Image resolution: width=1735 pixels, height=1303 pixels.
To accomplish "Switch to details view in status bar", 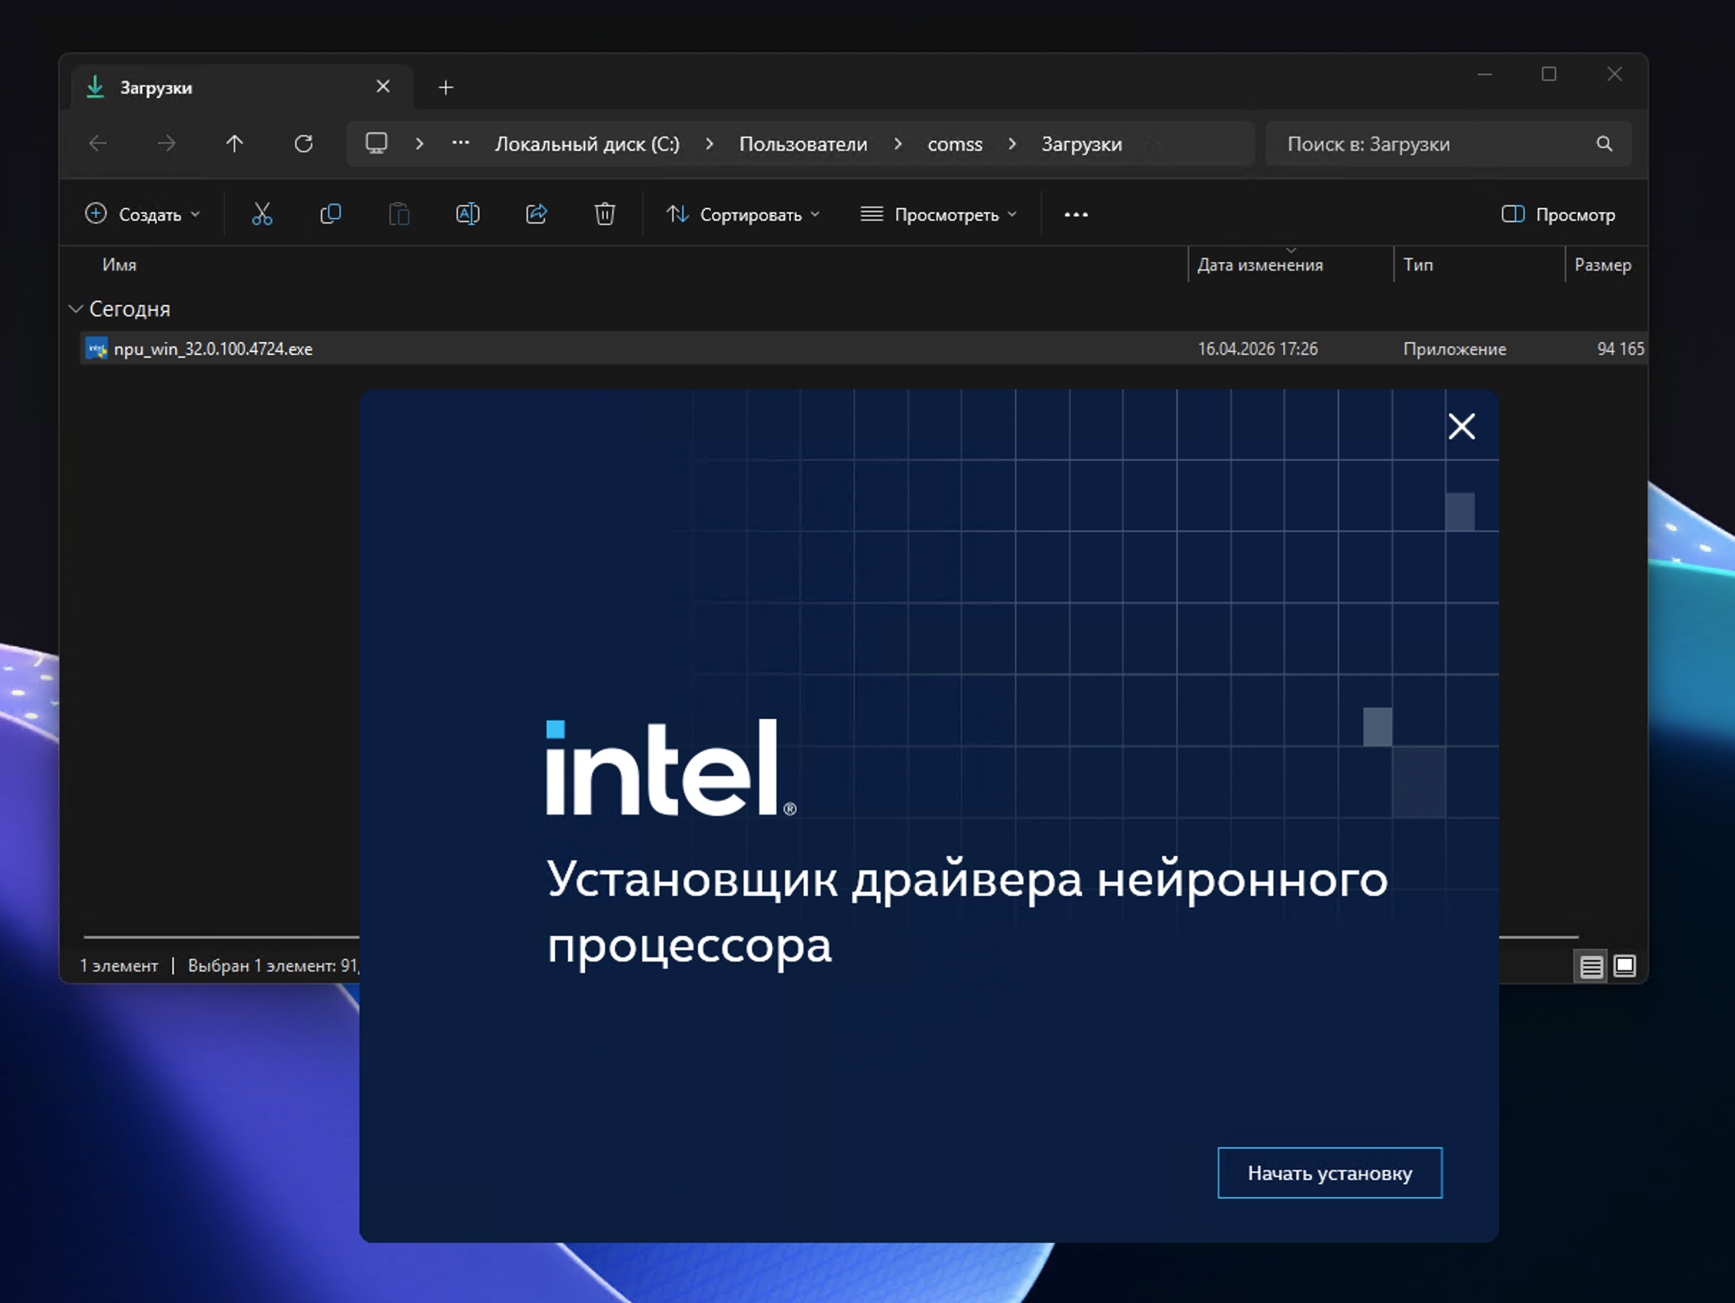I will pyautogui.click(x=1591, y=967).
